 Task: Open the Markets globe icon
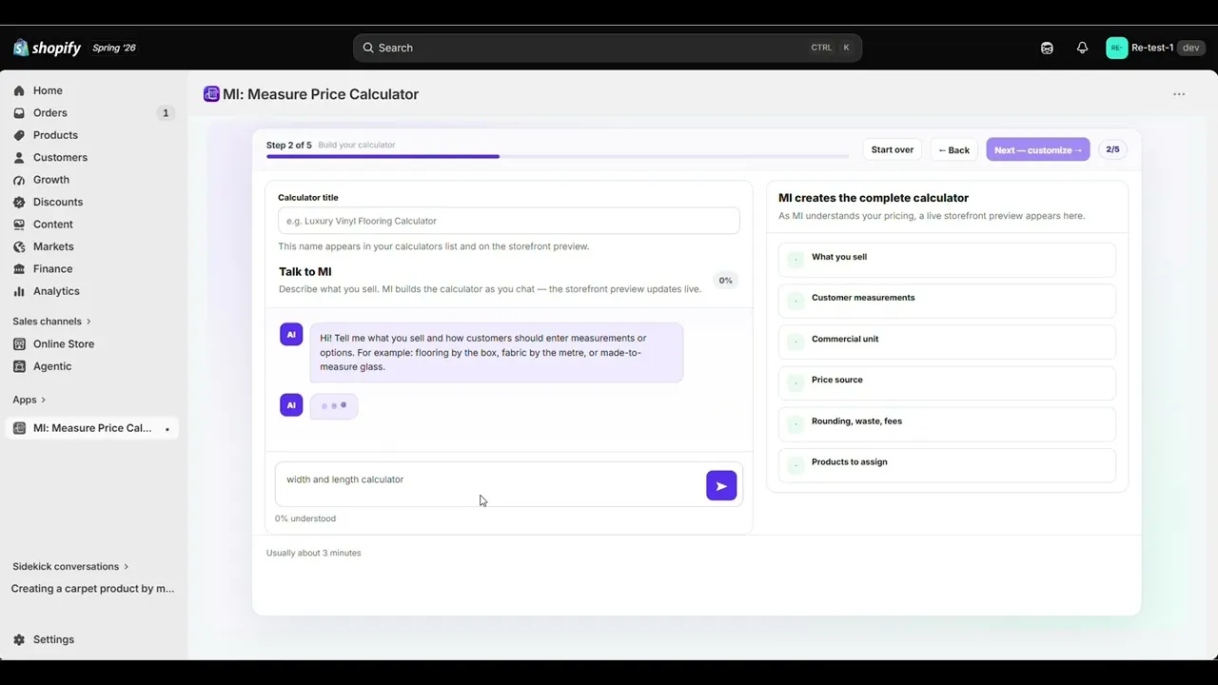click(19, 246)
